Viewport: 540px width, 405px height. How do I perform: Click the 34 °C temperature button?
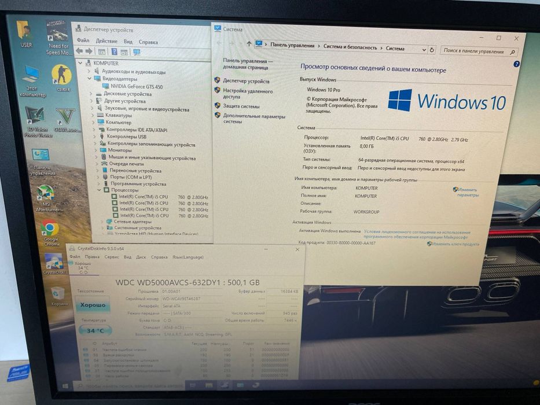click(95, 330)
